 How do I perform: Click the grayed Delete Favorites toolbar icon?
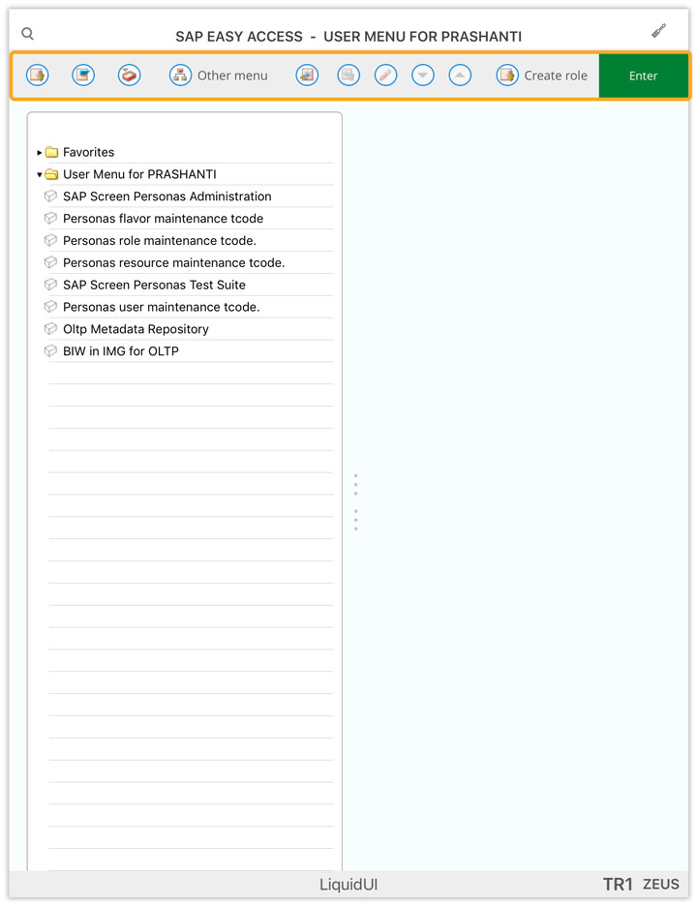[348, 75]
